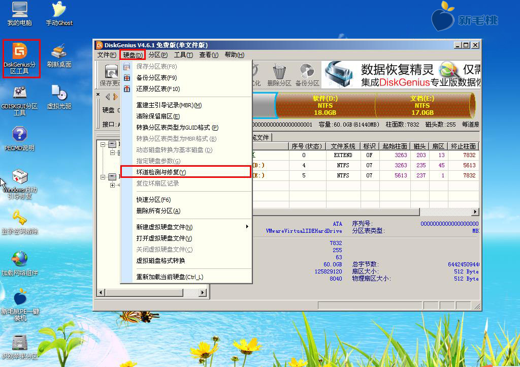
Task: Click the 备份分区 toolbar icon
Action: (x=307, y=75)
